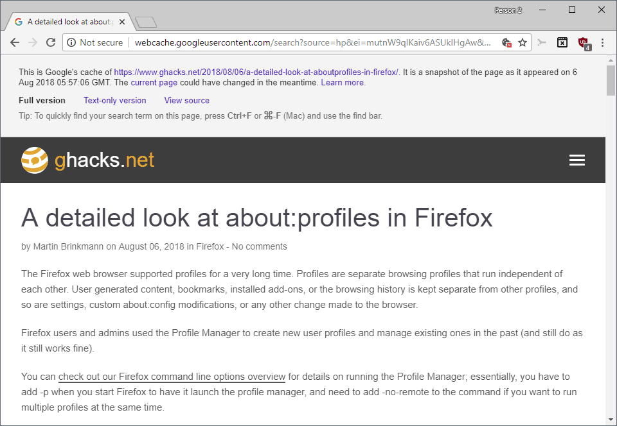Viewport: 617px width, 426px height.
Task: Click the address bar URL field
Action: 313,42
